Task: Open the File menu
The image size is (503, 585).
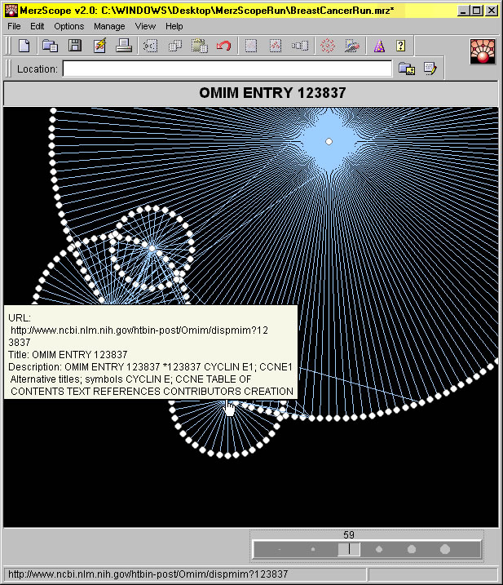Action: [15, 26]
